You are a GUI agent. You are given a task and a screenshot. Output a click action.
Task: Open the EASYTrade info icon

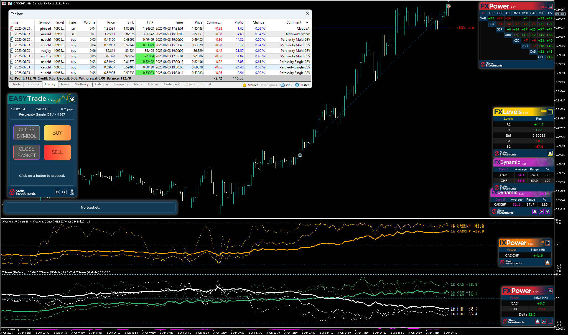65,192
